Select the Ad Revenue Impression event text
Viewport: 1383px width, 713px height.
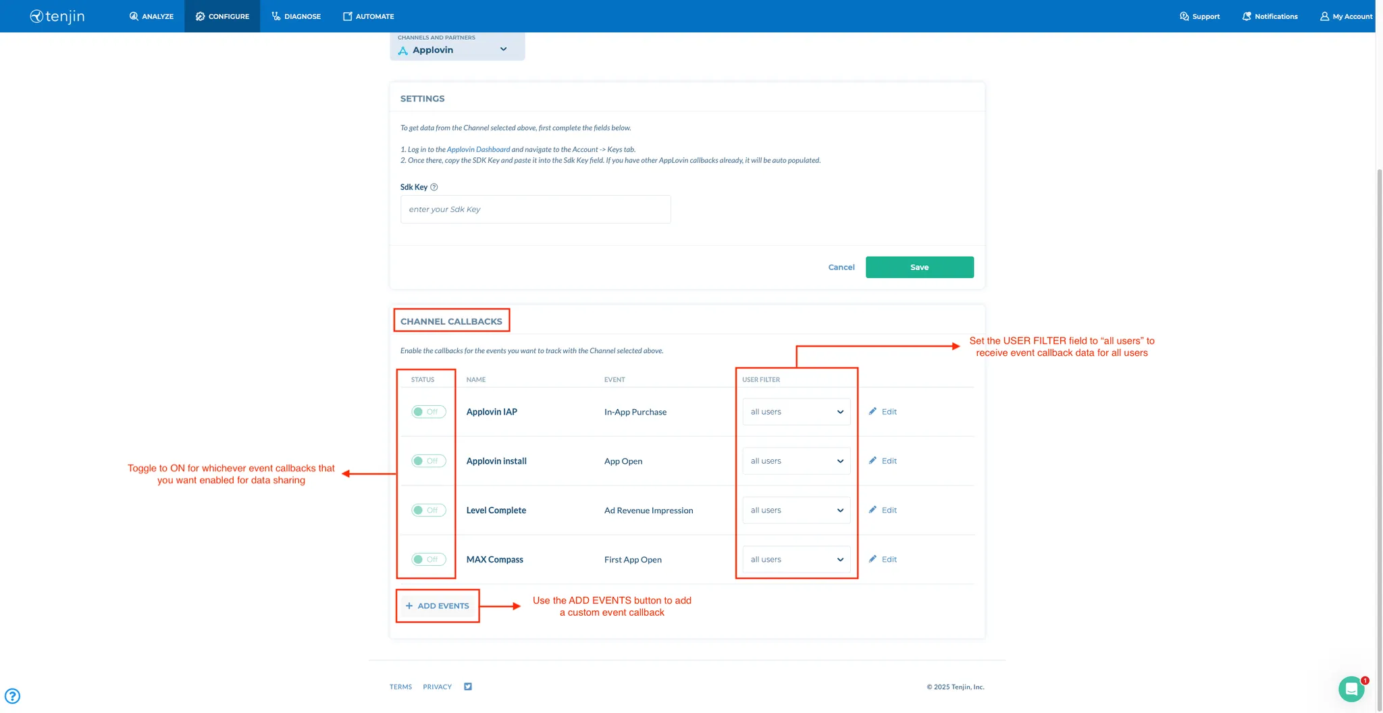pos(649,510)
